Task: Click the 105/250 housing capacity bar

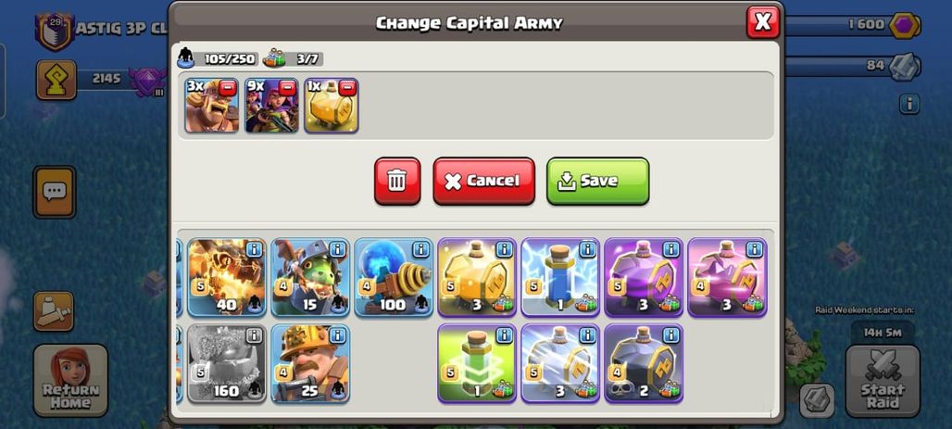Action: [219, 59]
